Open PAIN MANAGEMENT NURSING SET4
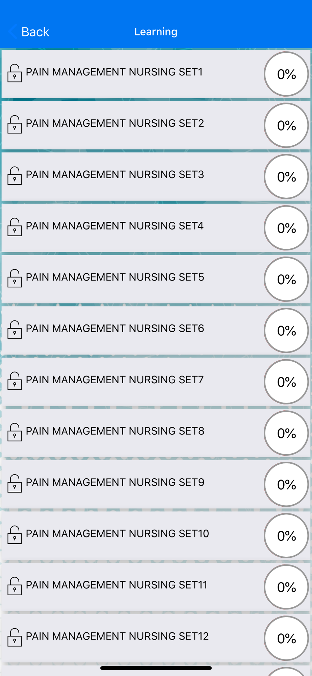 point(156,228)
